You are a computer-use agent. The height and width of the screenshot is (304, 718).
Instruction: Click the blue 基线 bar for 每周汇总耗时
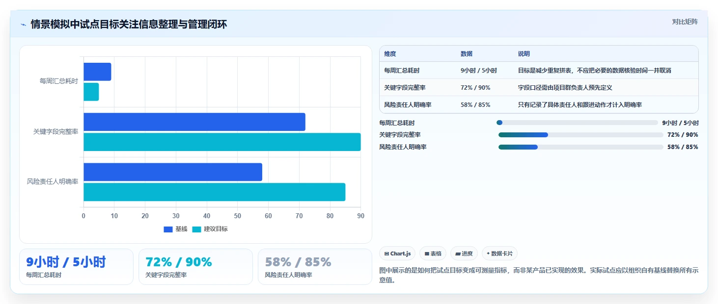coord(97,72)
